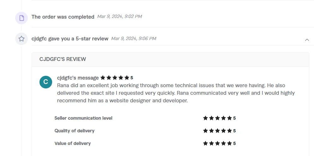
Task: Click the star icon beside 5-star review
Action: 21,39
